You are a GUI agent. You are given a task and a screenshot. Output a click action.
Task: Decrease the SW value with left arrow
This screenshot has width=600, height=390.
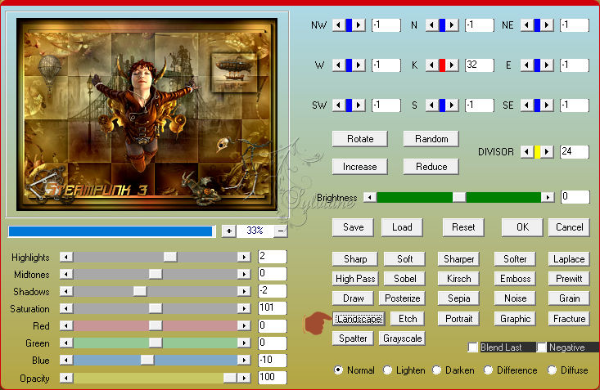click(338, 105)
